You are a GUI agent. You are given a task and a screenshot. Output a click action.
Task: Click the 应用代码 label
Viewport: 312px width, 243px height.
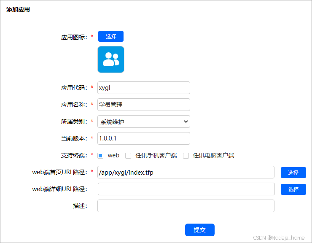[x=74, y=88]
